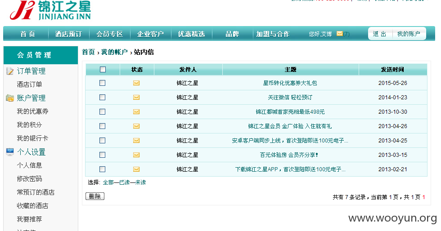Image resolution: width=441 pixels, height=231 pixels.
Task: Click the 删除 delete button
Action: coord(95,196)
